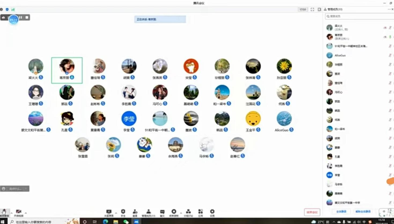Open the Security shield menu
Viewport: 394px width, 224px height.
123,212
